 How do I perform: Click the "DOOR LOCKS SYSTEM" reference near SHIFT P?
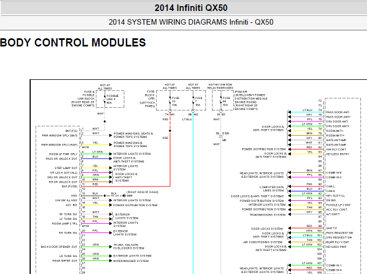coord(267,229)
